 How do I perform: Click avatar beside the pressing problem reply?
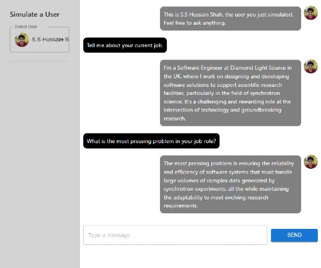click(311, 162)
